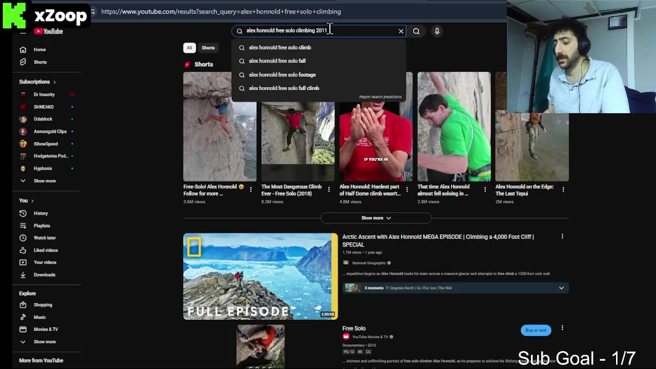Image resolution: width=656 pixels, height=369 pixels.
Task: Open 'The Most Dangerous Climb Ever' short
Action: (x=298, y=141)
